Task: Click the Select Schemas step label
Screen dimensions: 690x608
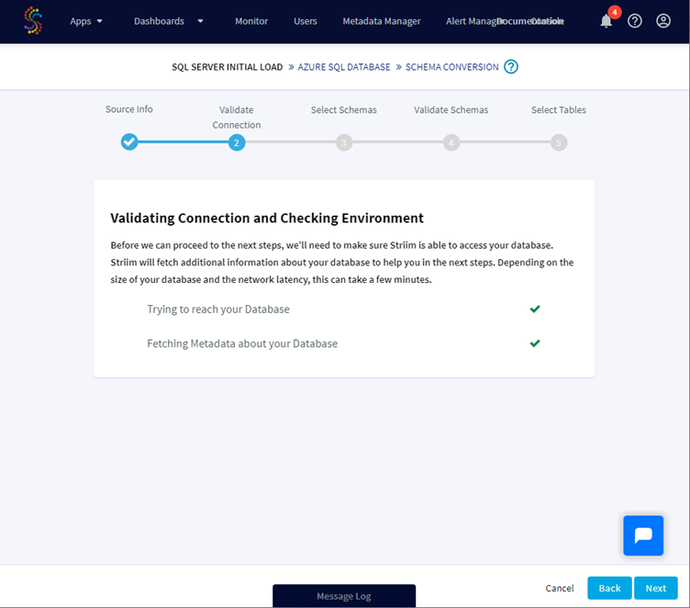Action: tap(344, 109)
